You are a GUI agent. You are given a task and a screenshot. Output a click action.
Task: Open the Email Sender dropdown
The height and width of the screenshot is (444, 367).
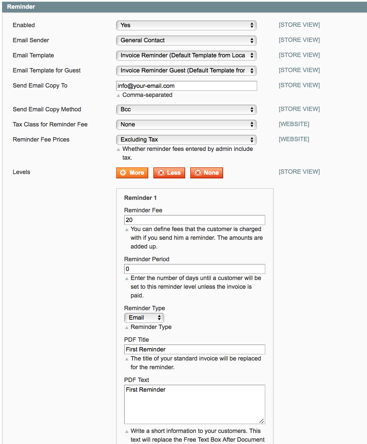(x=186, y=41)
